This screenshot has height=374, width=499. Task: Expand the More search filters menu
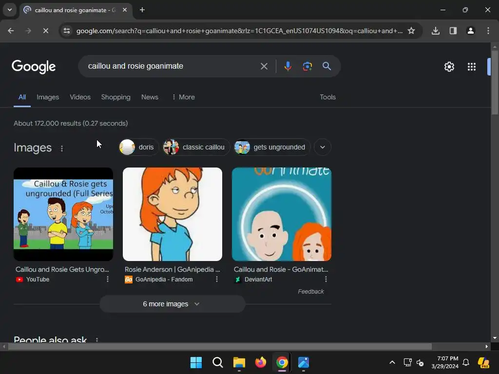point(183,97)
